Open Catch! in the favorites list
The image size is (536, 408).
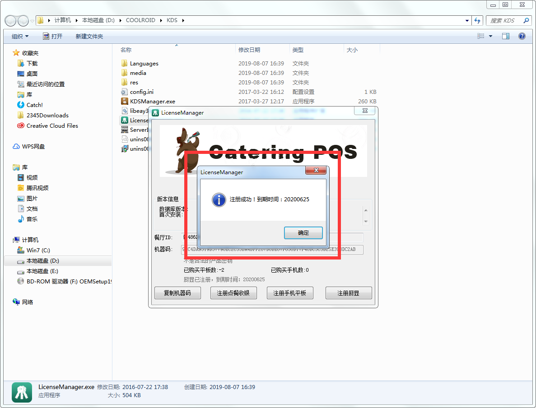click(x=34, y=105)
